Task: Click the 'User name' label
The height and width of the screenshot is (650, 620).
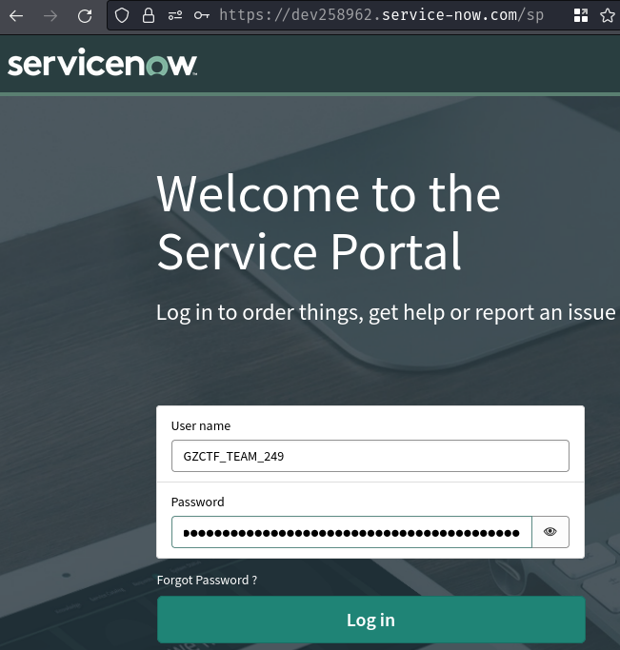Action: (201, 425)
